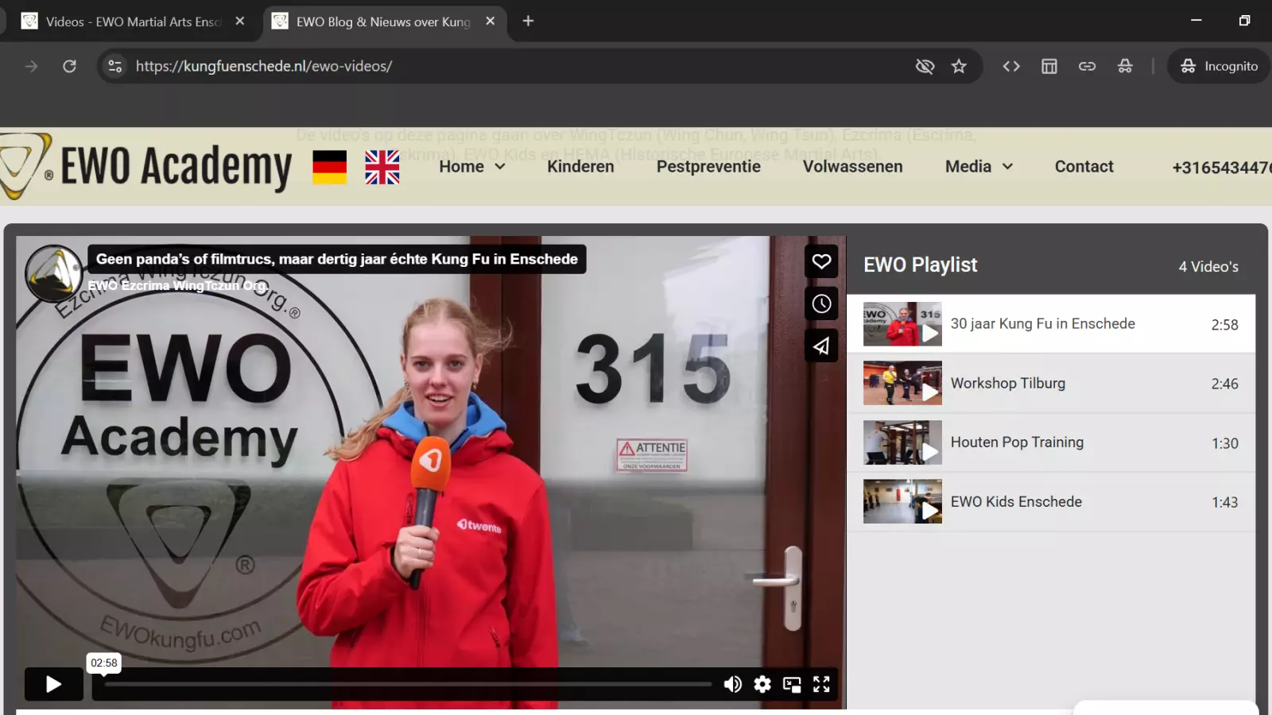Viewport: 1272px width, 715px height.
Task: Click the watch later clock icon
Action: (x=821, y=303)
